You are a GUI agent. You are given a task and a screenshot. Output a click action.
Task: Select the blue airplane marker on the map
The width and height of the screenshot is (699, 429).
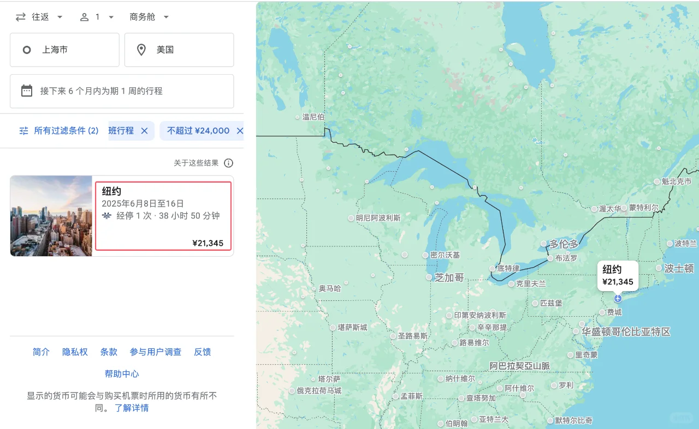617,298
